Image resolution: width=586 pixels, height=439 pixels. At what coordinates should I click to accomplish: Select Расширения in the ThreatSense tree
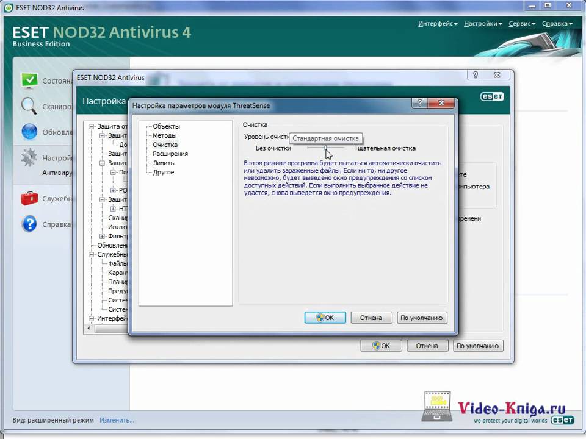[170, 154]
